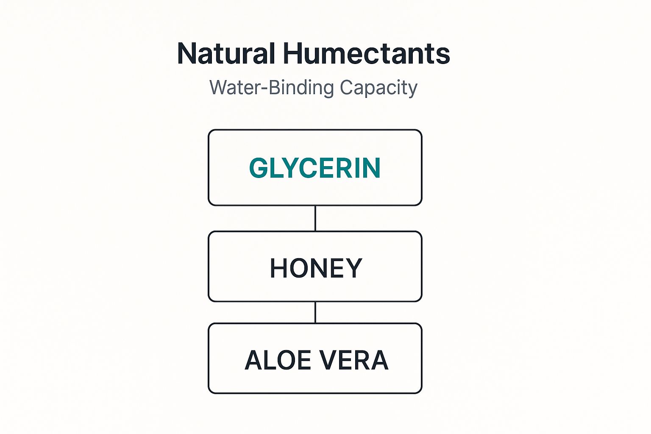The height and width of the screenshot is (434, 651).
Task: Click the word "Natural" in the title
Action: tap(226, 54)
